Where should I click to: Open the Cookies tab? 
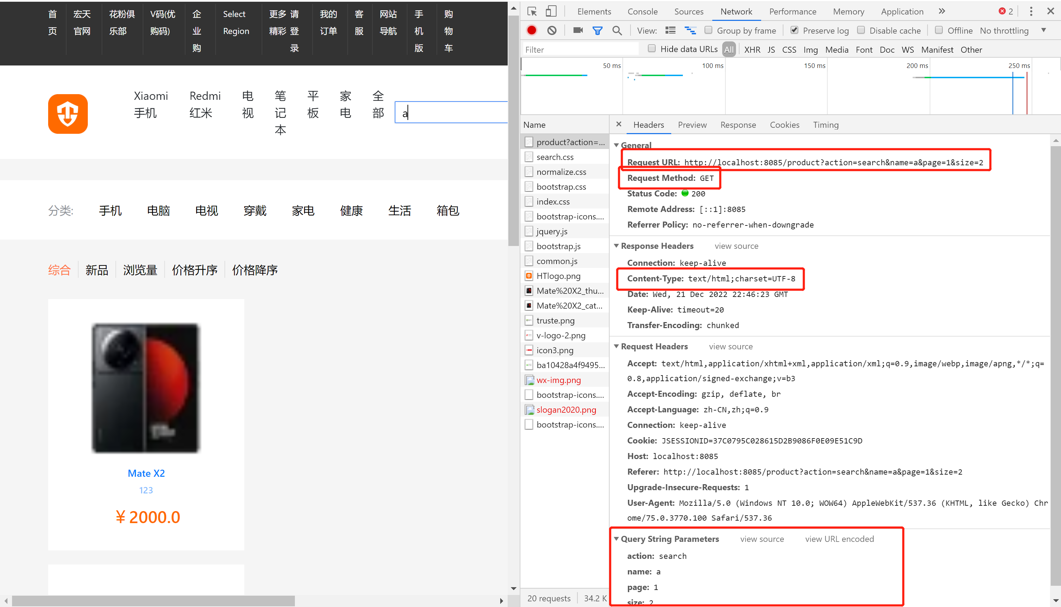(x=784, y=125)
